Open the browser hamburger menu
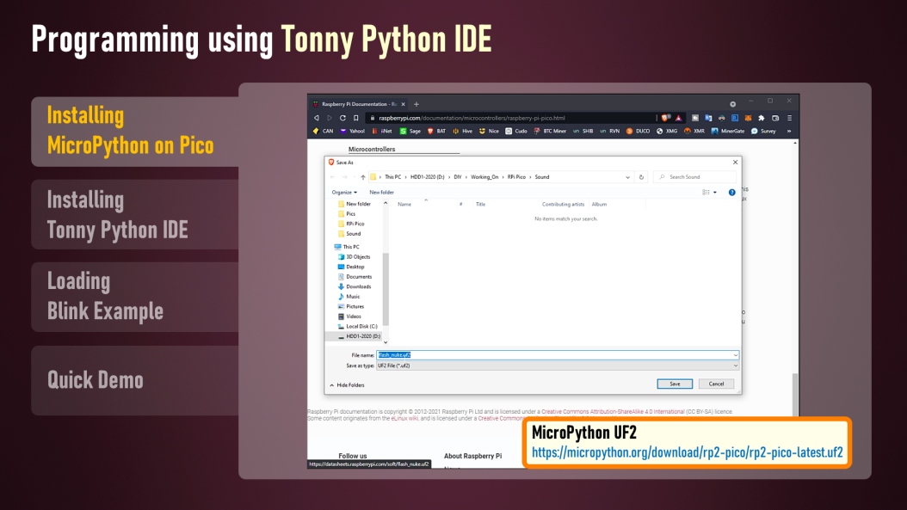The image size is (907, 510). [x=789, y=118]
